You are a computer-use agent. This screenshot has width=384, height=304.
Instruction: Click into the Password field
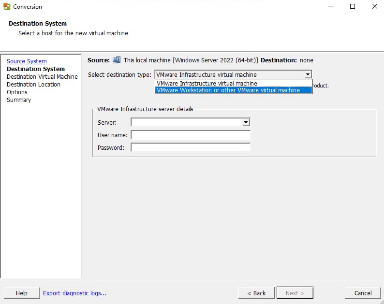(191, 147)
